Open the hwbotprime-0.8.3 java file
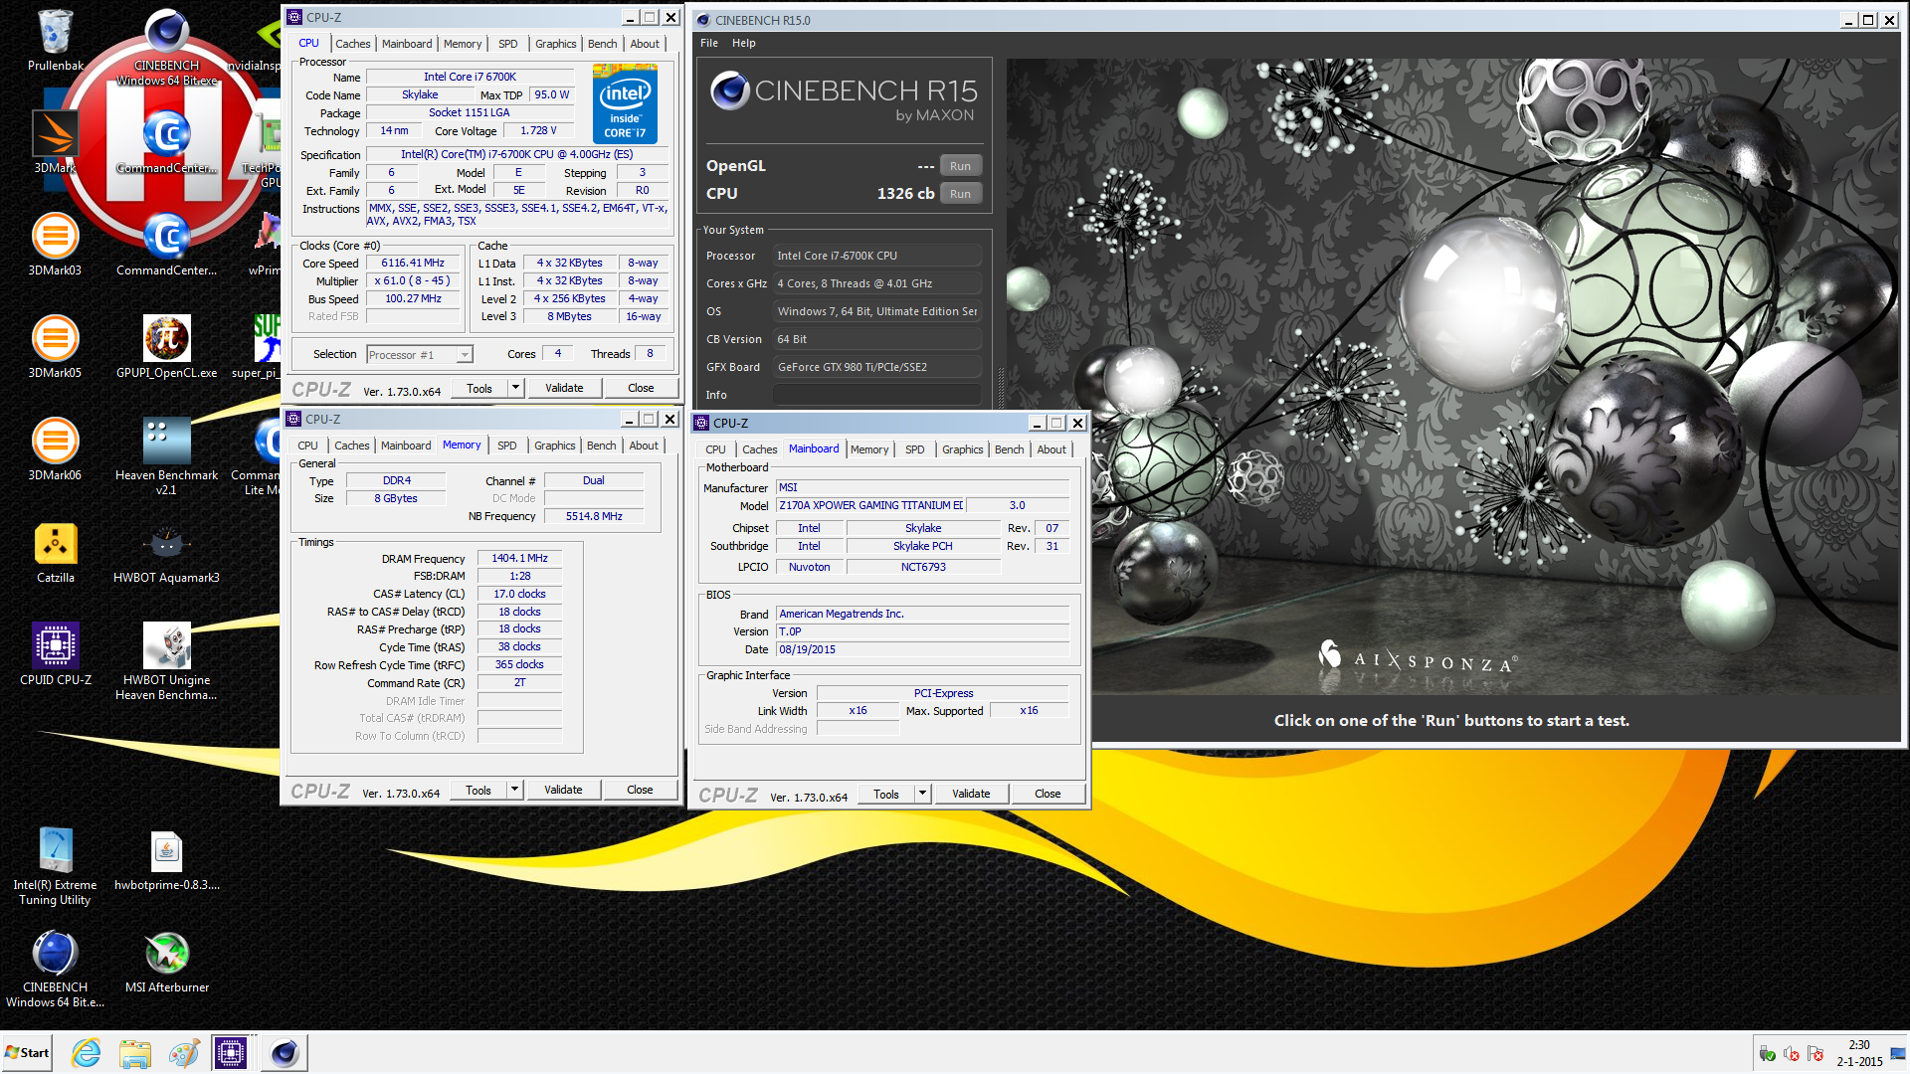1910x1074 pixels. coord(166,859)
